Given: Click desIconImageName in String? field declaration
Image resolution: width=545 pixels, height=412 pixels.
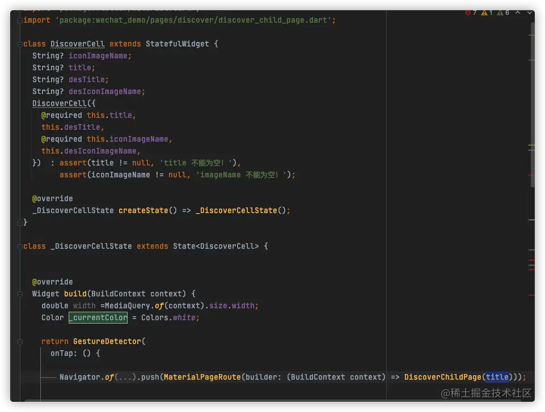Looking at the screenshot, I should [104, 92].
